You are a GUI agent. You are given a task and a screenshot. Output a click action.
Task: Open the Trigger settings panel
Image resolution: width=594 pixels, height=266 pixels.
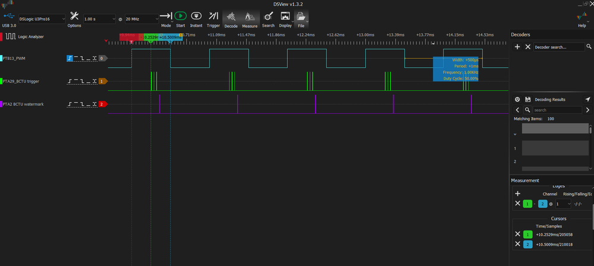213,16
